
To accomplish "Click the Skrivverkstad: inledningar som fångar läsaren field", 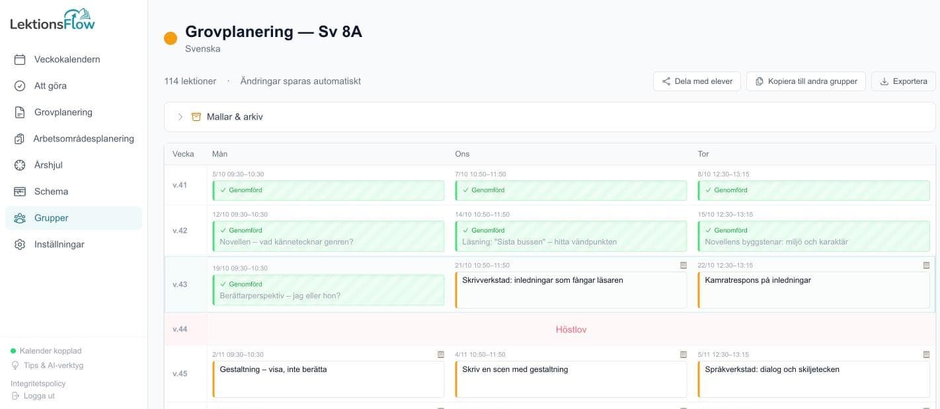I will coord(571,290).
